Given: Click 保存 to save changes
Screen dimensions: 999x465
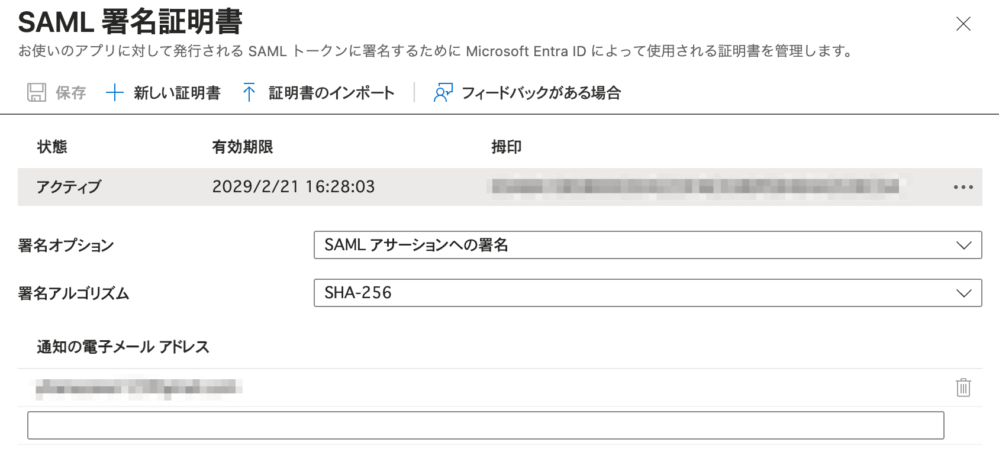Looking at the screenshot, I should pos(69,92).
